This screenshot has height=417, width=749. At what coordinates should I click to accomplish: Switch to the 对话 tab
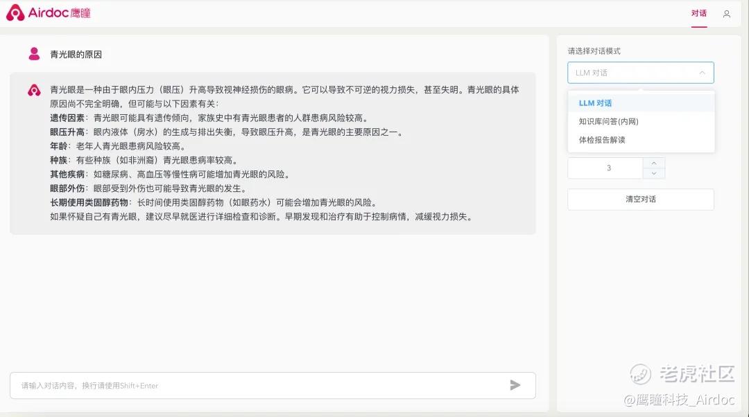(698, 13)
